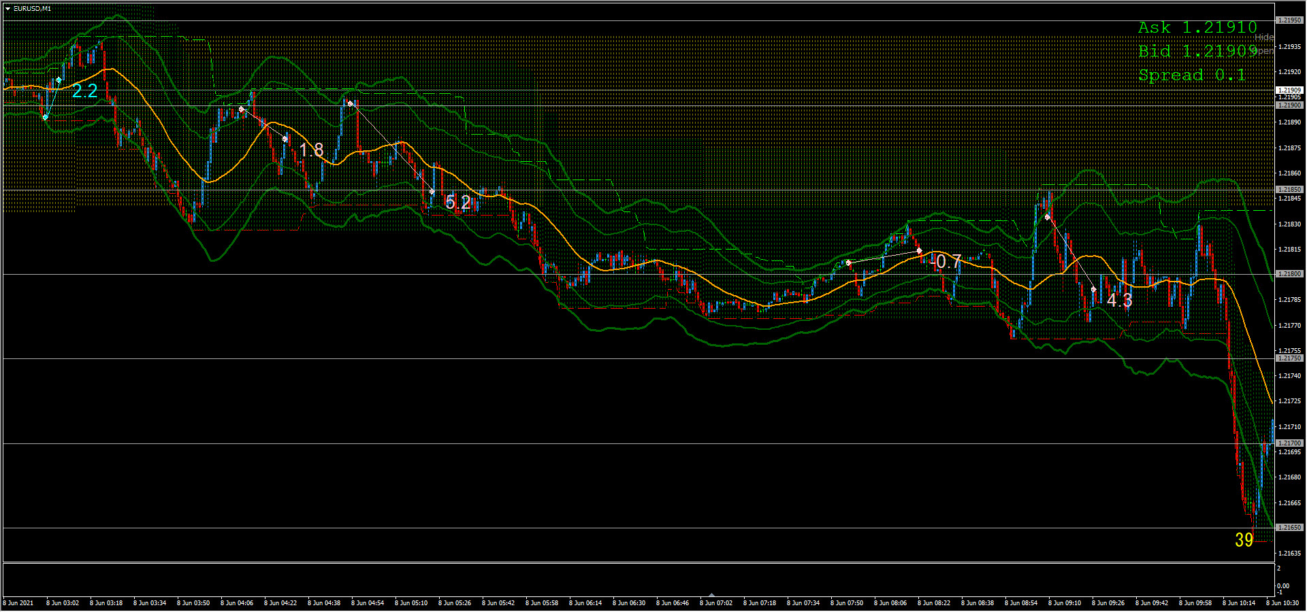Click the 1.21800 level price tag
Viewport: 1307px width, 612px height.
[x=1289, y=274]
